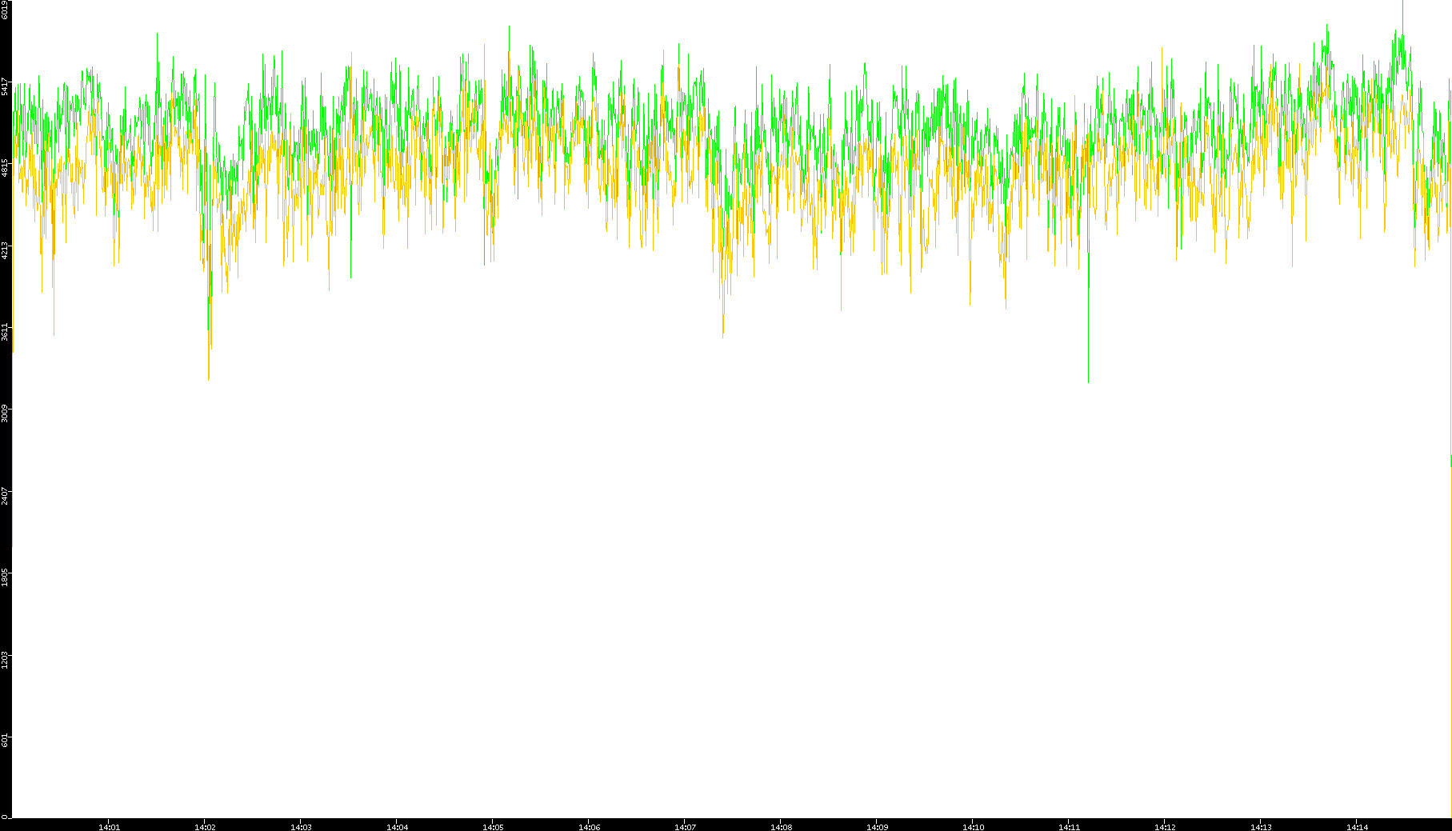Click the 6019 value axis label

[x=6, y=10]
